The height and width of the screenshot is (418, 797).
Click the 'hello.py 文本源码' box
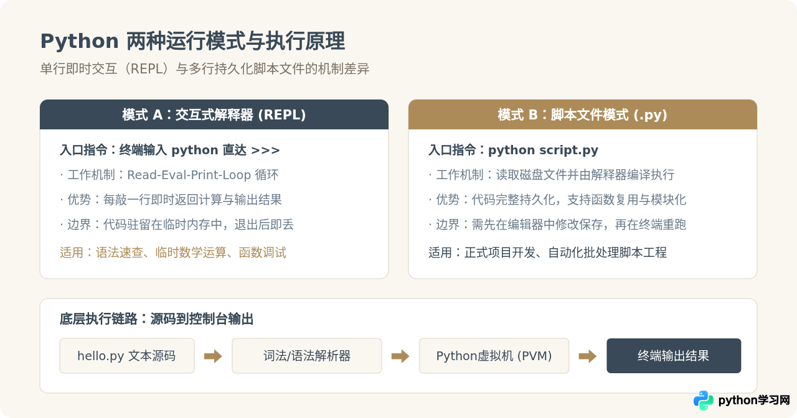(127, 356)
